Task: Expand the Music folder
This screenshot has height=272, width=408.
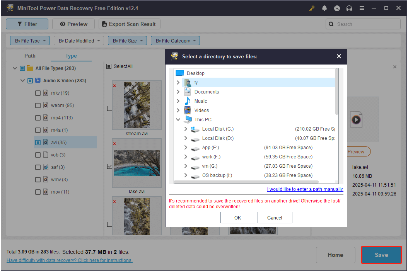Action: point(178,101)
